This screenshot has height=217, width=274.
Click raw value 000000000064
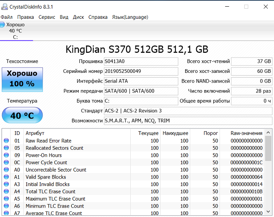(246, 177)
